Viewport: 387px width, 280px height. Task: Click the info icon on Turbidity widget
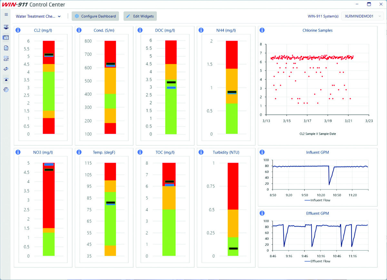pyautogui.click(x=201, y=152)
